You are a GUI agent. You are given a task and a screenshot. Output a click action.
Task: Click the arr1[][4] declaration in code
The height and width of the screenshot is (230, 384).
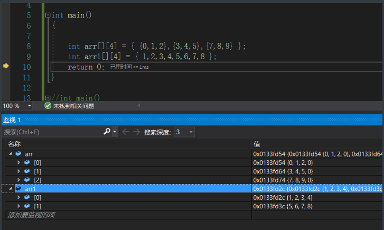pyautogui.click(x=142, y=57)
